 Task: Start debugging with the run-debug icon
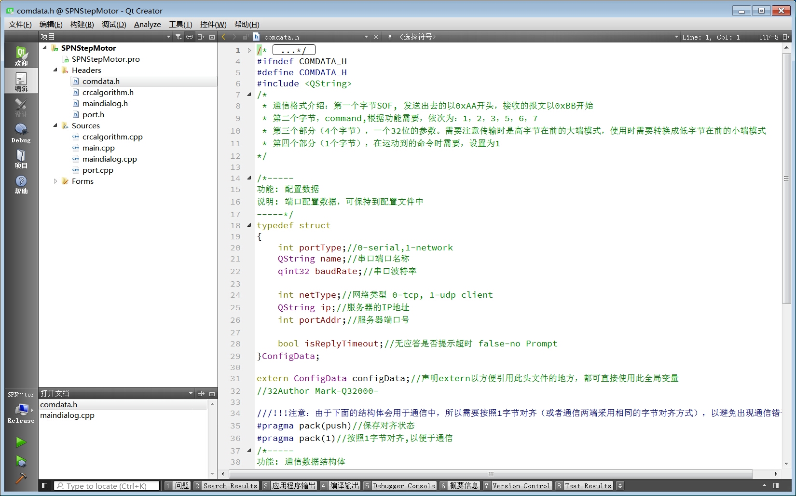point(21,461)
